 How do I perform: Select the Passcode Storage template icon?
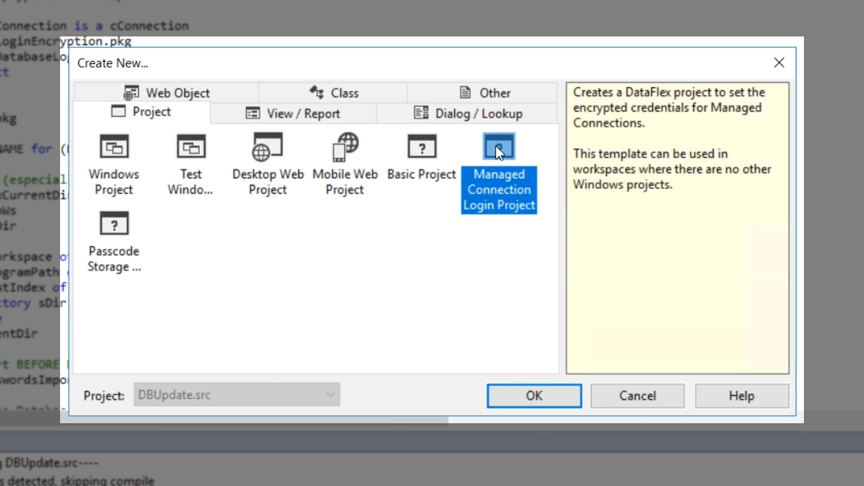point(113,224)
